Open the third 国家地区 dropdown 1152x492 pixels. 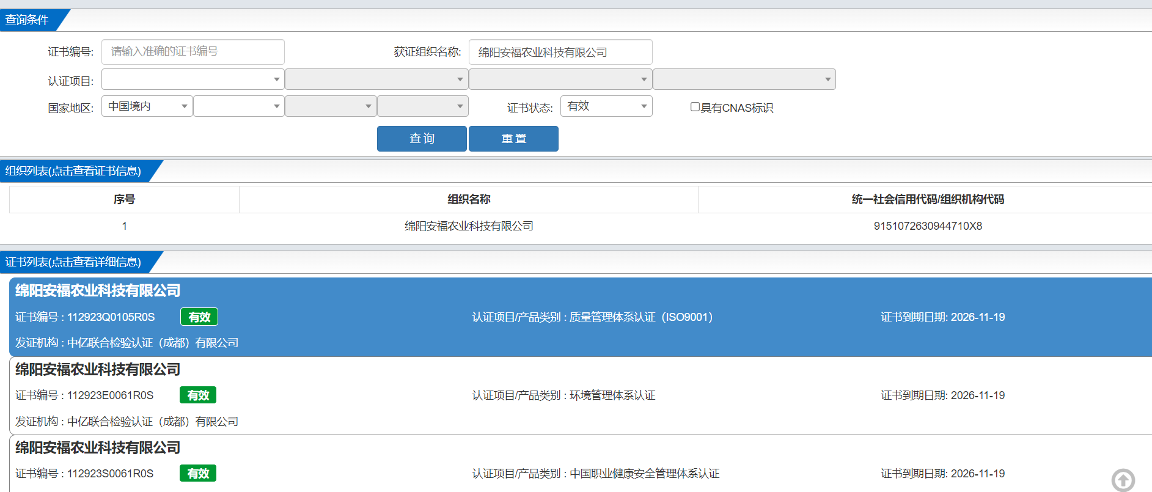click(x=331, y=106)
